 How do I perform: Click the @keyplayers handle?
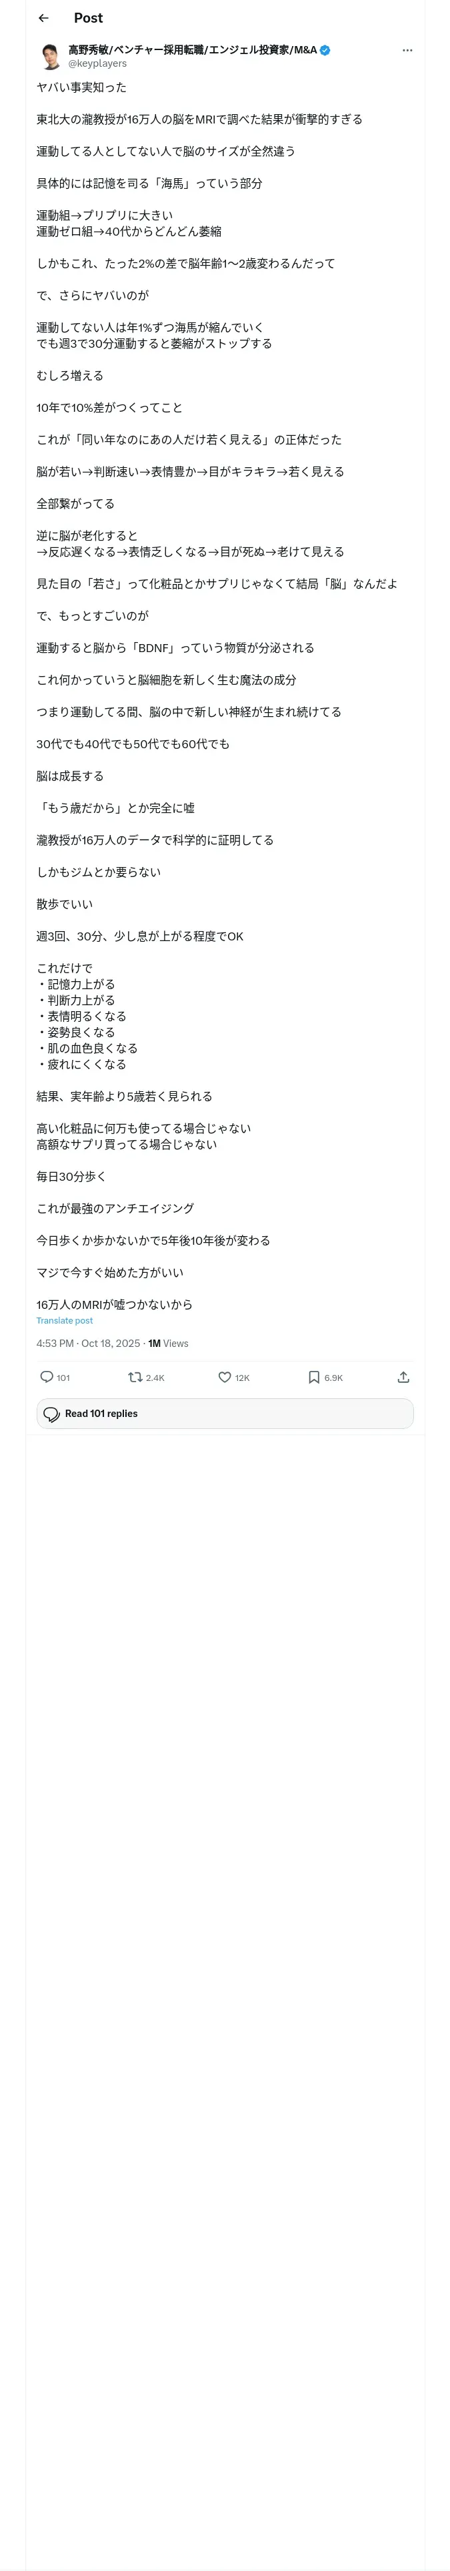pos(97,63)
